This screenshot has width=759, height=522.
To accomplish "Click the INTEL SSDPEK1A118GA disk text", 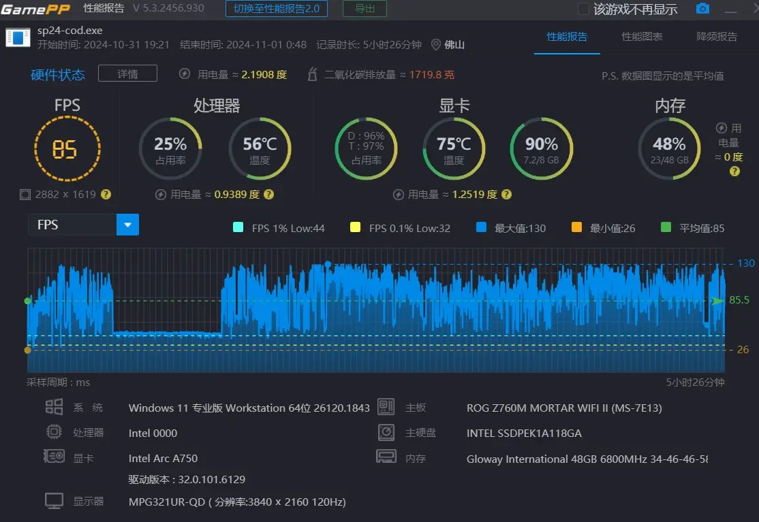I will pos(524,433).
